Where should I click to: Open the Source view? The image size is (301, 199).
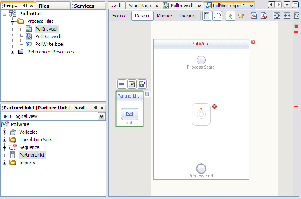click(119, 16)
